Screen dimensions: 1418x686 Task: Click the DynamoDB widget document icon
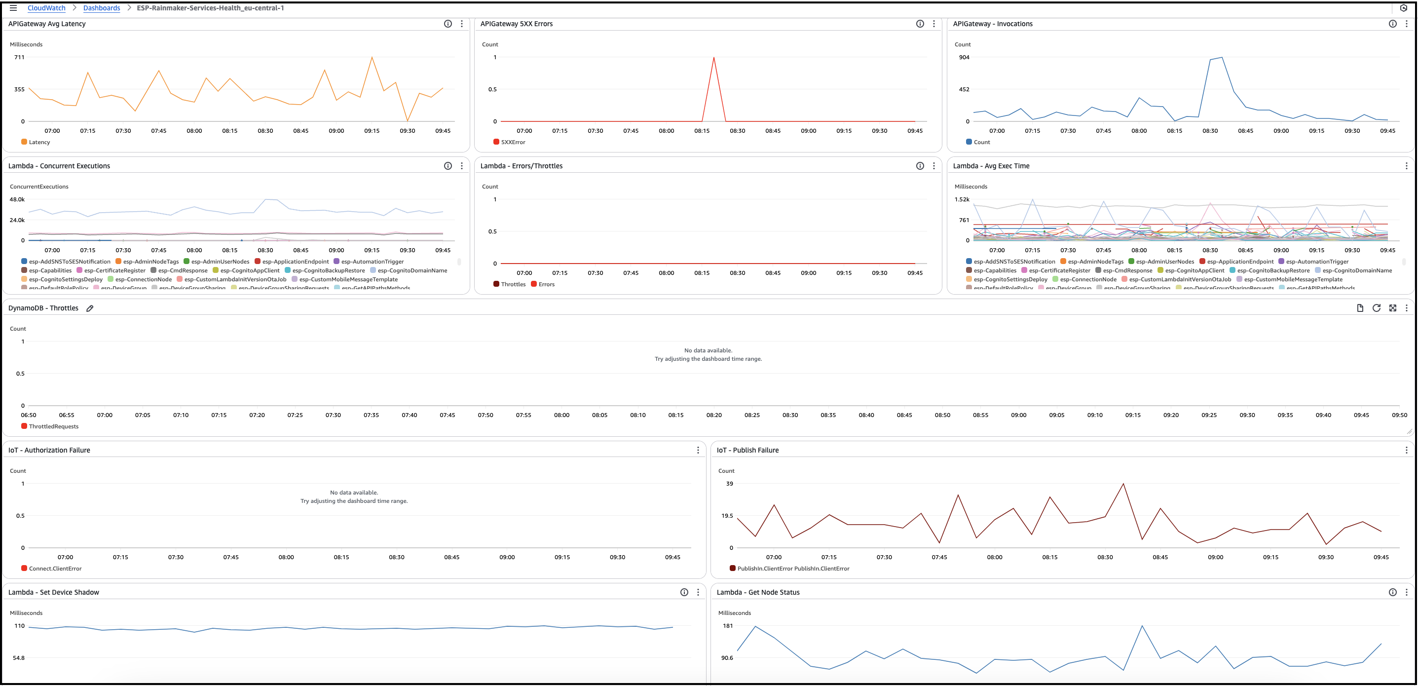(1360, 308)
